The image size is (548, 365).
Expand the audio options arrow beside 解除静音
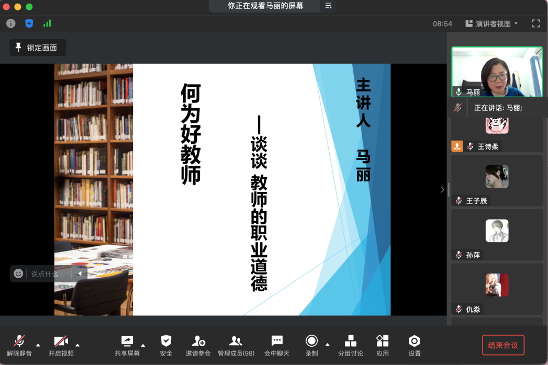38,345
